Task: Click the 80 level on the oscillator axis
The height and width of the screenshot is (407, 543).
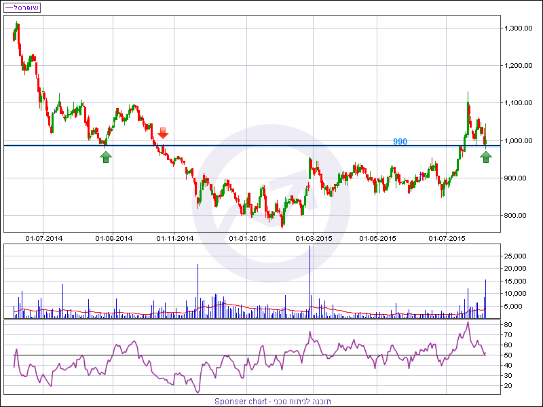Action: (507, 325)
